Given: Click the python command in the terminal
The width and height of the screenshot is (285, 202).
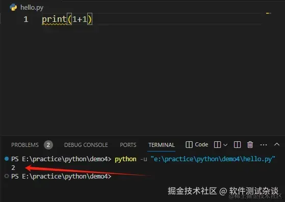Looking at the screenshot, I should (x=125, y=159).
